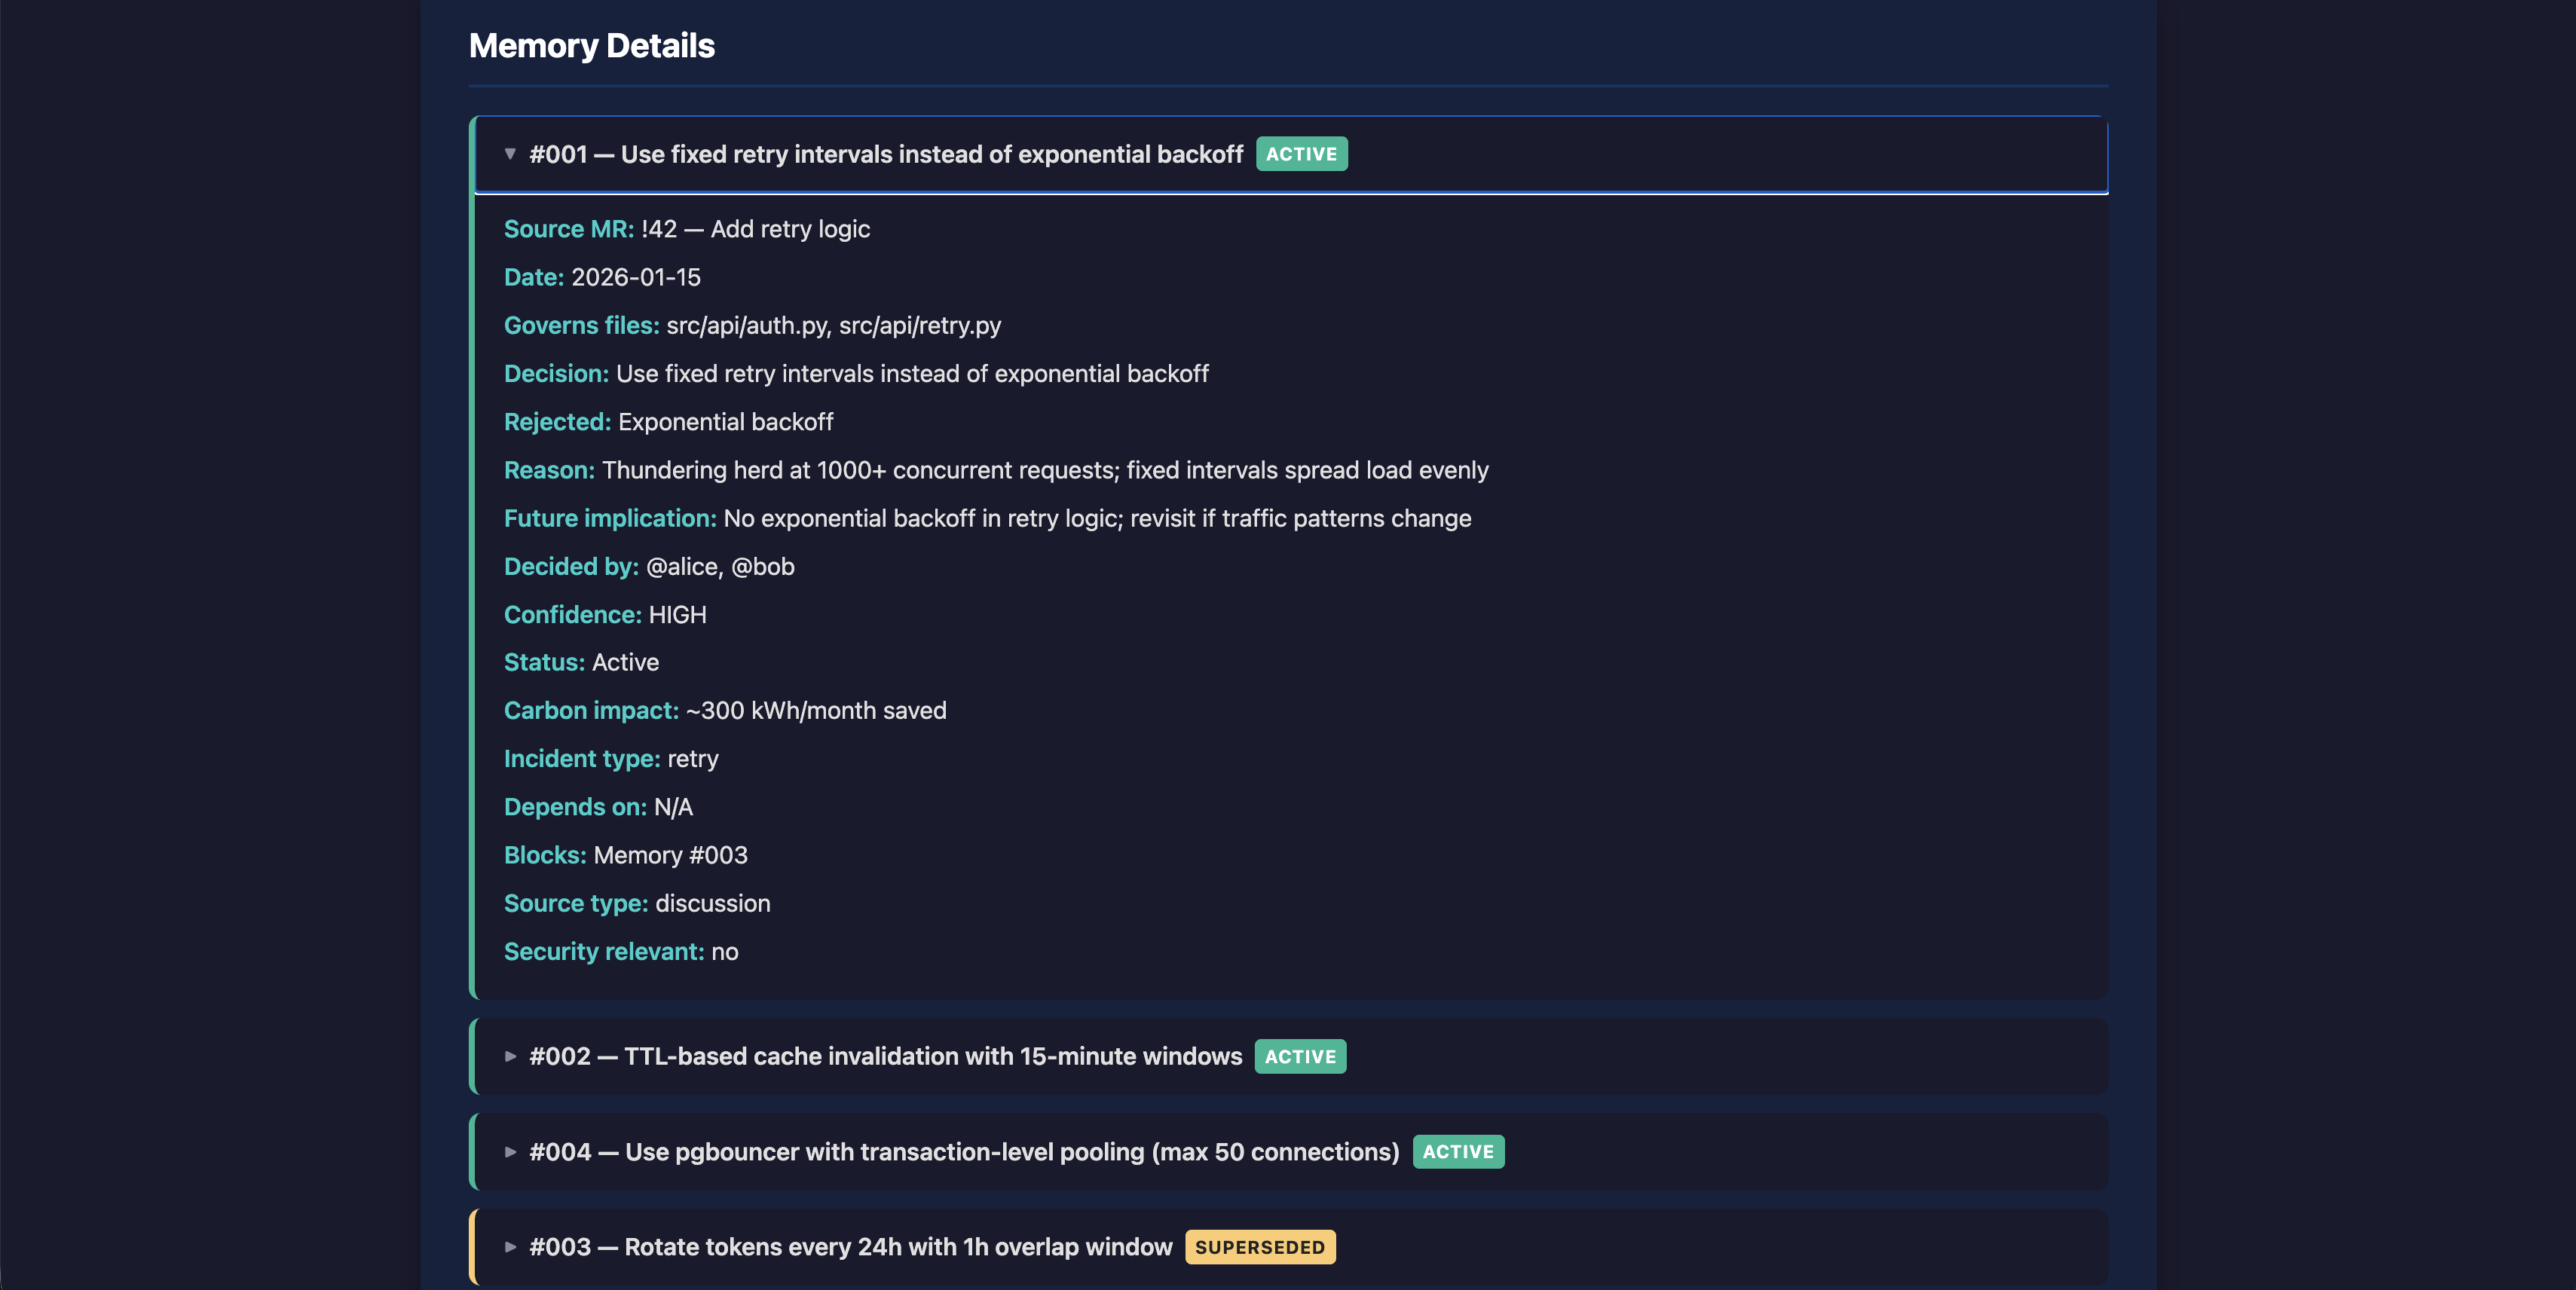Collapse the #001 memory disclosure triangle
Screen dimensions: 2576x1290
pos(510,154)
